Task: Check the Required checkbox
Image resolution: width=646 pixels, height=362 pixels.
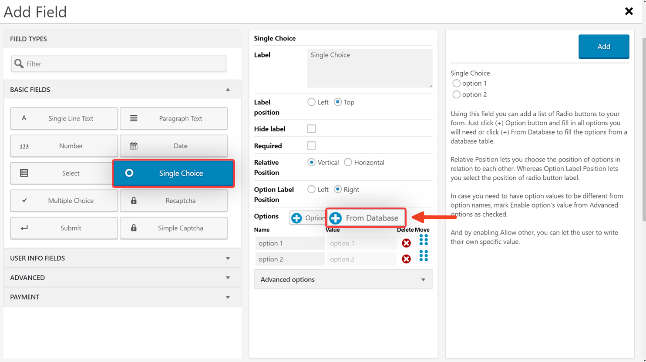Action: coord(311,146)
